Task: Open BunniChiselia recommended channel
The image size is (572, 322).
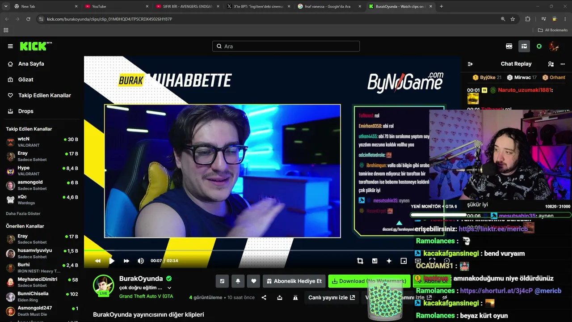Action: (x=42, y=297)
